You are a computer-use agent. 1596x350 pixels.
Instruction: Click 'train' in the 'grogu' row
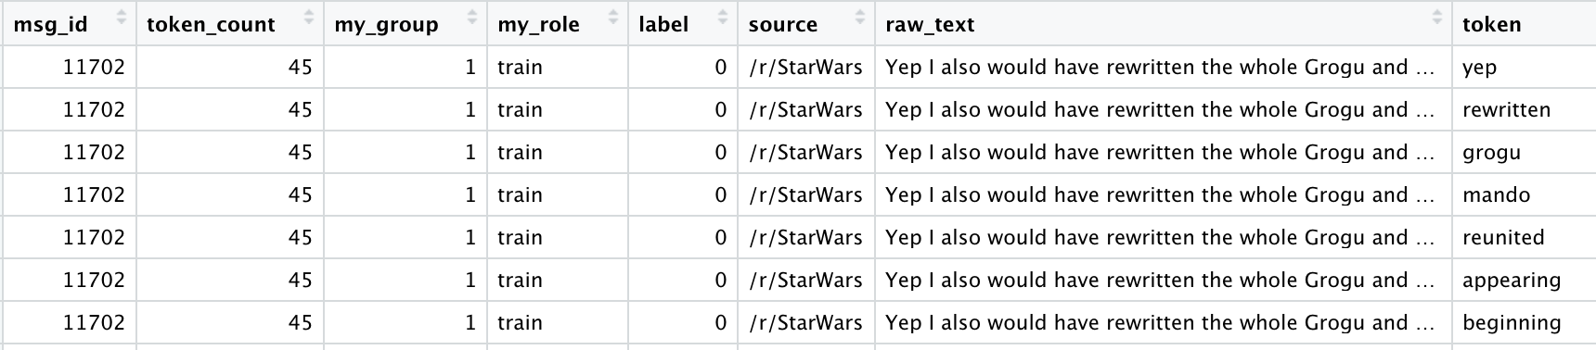tap(520, 153)
